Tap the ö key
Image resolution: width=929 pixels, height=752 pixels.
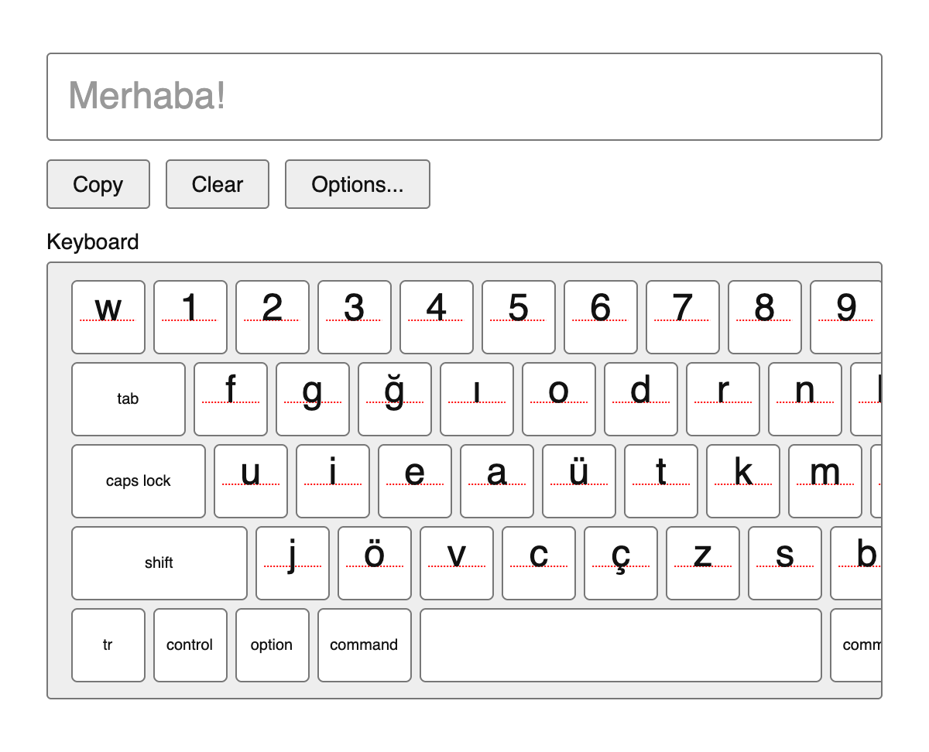(375, 563)
